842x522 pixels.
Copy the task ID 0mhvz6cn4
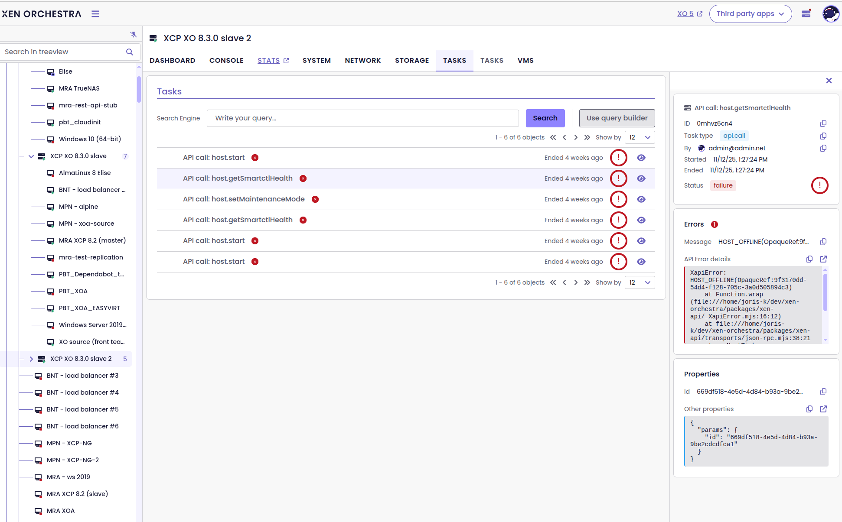pos(823,123)
